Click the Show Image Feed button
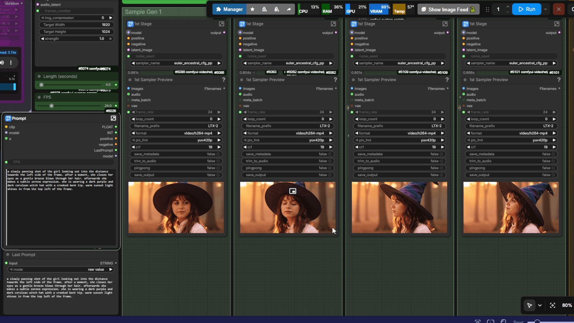574x323 pixels. (448, 9)
